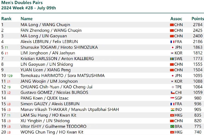Click the Hong Kong flag in the LAM Siu Hang row
The width and height of the screenshot is (204, 135).
172,115
